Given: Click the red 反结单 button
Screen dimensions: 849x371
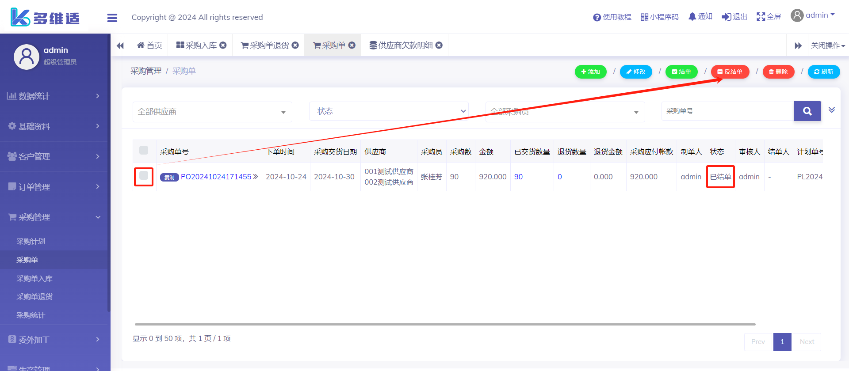Looking at the screenshot, I should pos(730,72).
